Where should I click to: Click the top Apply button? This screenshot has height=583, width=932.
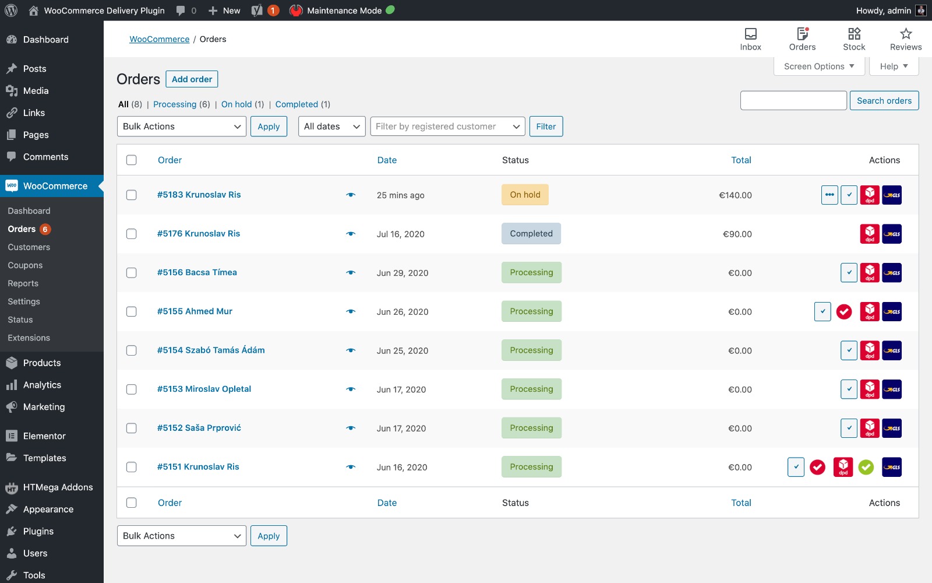[269, 127]
